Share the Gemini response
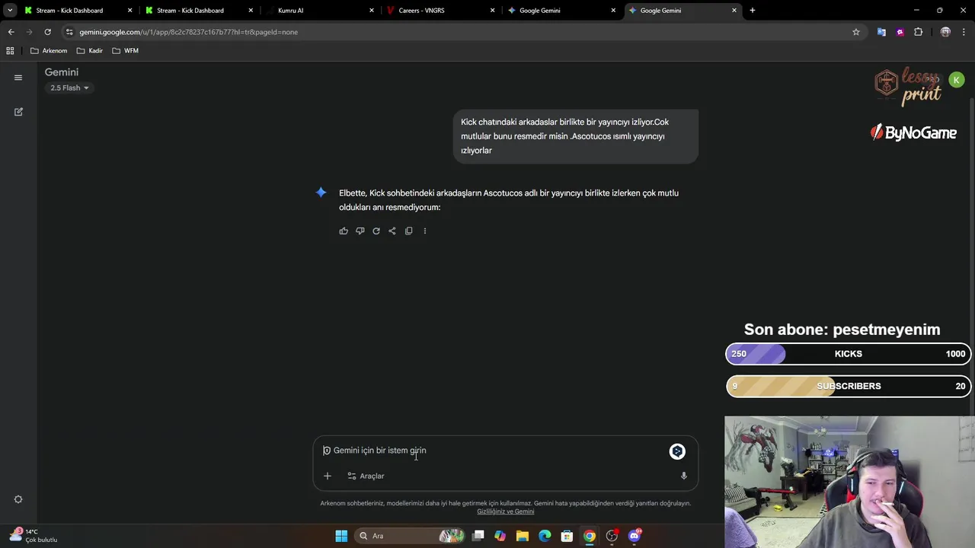This screenshot has width=975, height=548. click(x=392, y=231)
